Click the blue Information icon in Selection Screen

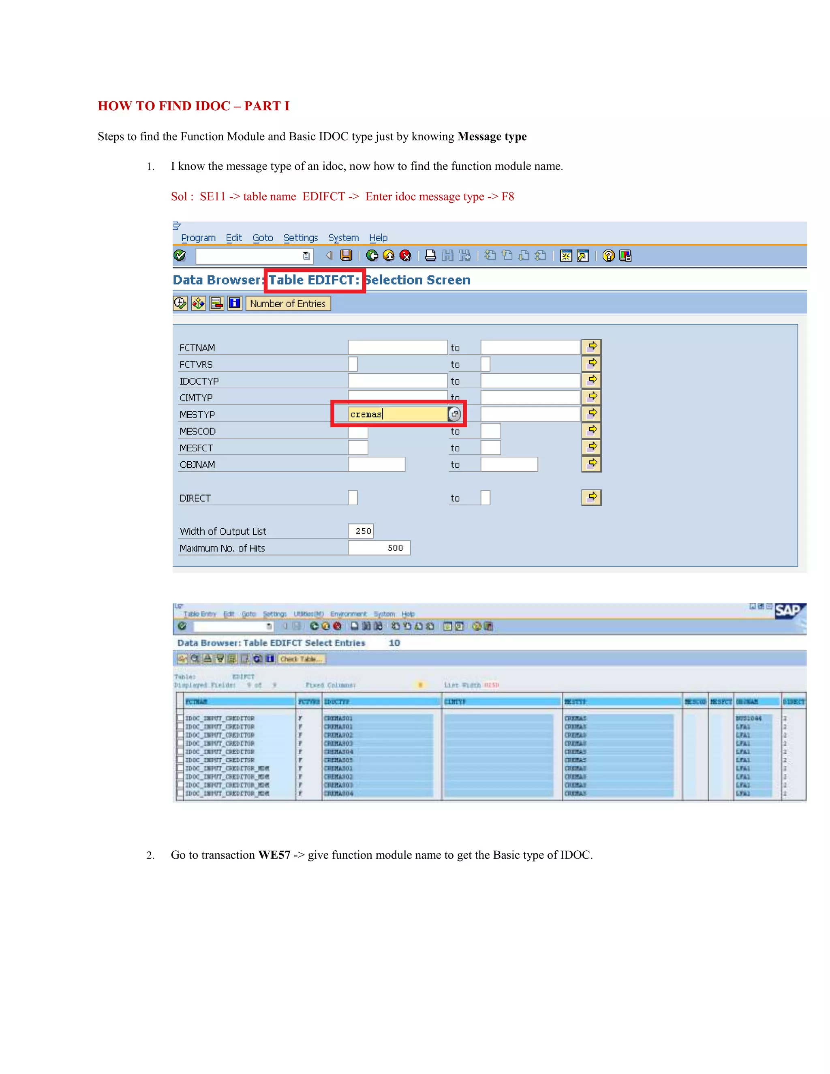click(235, 303)
